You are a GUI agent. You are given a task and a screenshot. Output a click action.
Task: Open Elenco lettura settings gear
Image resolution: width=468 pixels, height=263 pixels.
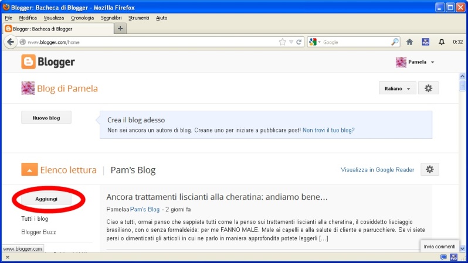coord(429,169)
